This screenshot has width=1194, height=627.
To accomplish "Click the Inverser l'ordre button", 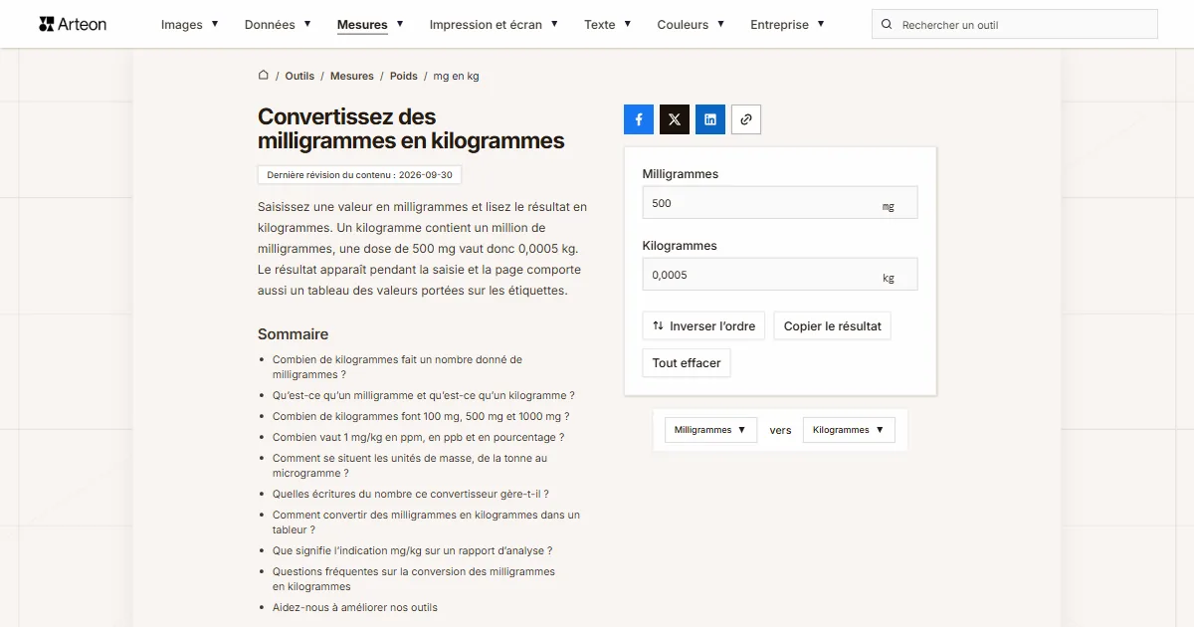I will click(703, 326).
